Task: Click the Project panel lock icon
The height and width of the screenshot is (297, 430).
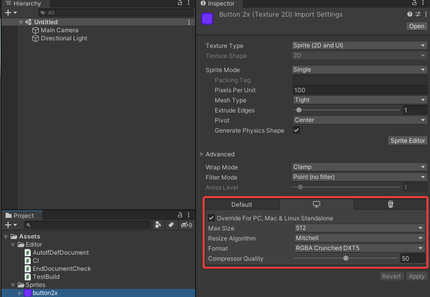Action: tap(180, 215)
